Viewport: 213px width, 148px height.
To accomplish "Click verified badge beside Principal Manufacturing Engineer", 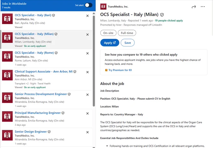I will pyautogui.click(x=63, y=113).
